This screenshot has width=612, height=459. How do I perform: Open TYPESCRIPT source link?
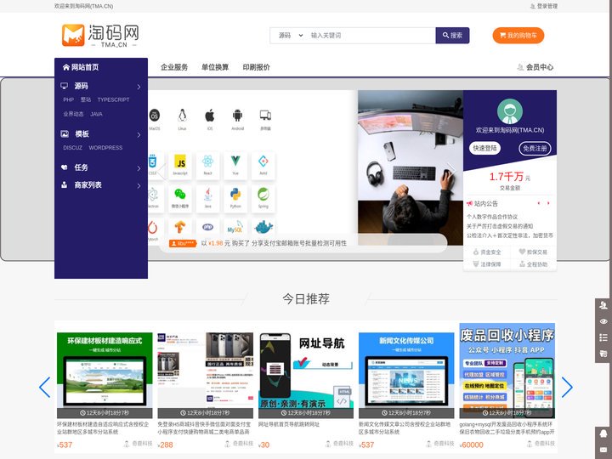click(x=113, y=100)
